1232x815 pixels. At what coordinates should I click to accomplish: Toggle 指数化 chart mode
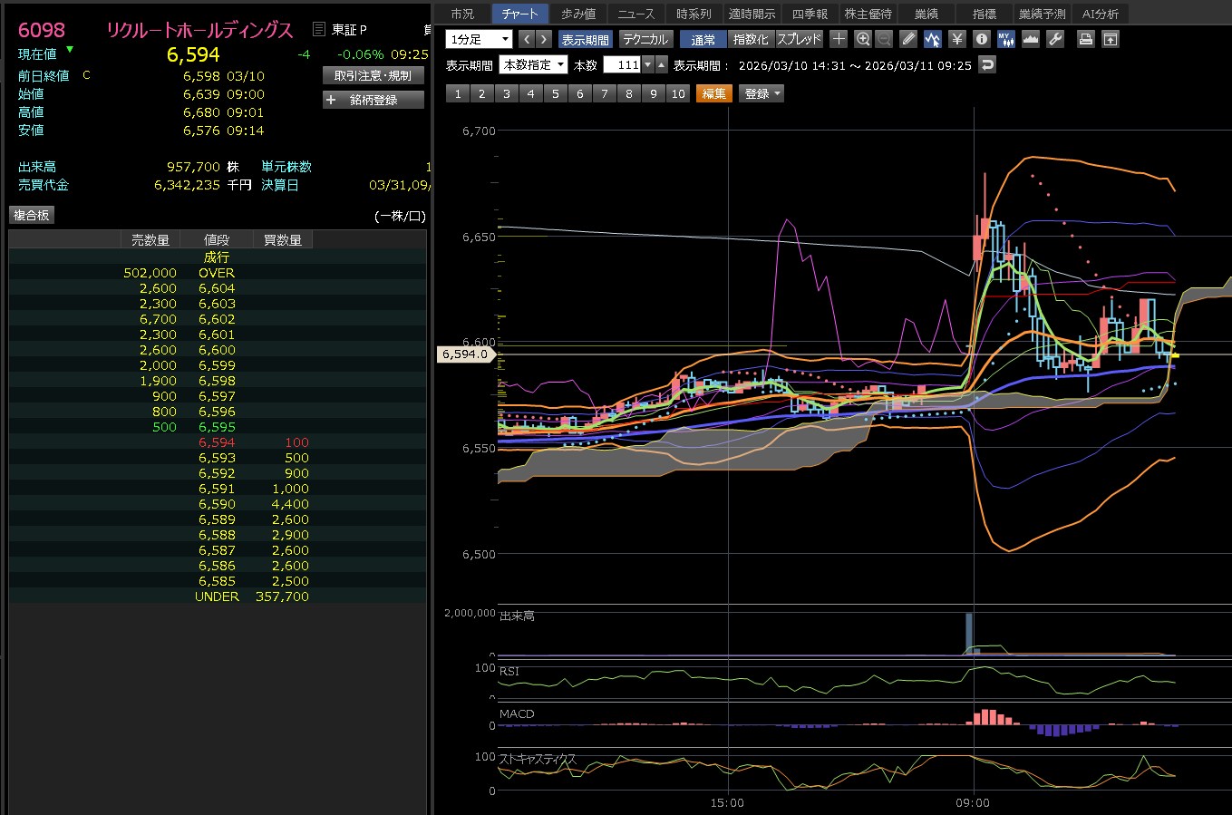click(x=751, y=39)
